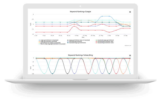Toggle 'maryland wage garnishments' legend entry
This screenshot has height=100, width=162.
tap(77, 43)
